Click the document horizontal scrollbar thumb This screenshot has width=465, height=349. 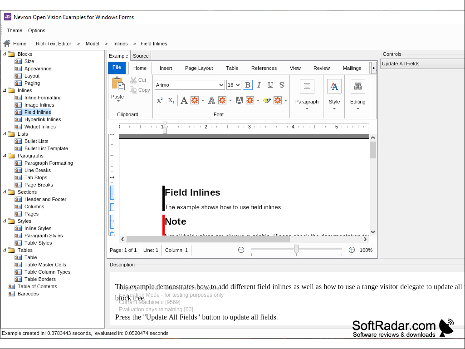click(208, 239)
